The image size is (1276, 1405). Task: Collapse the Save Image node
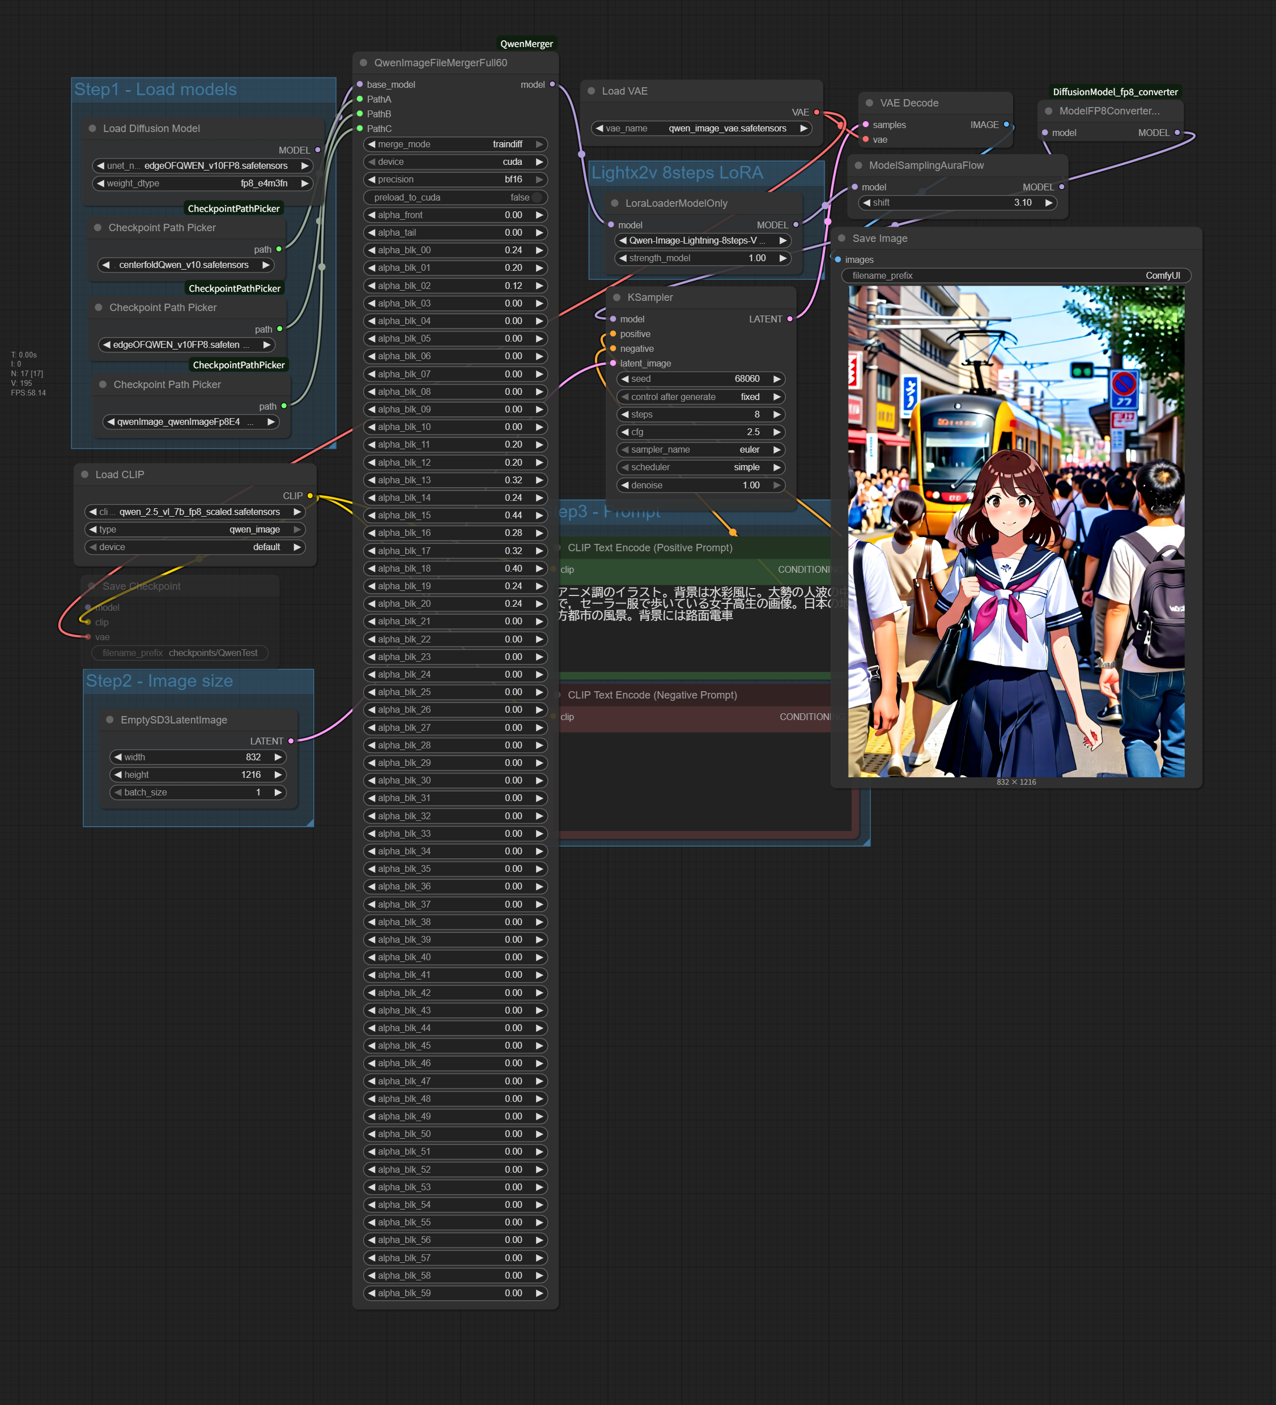[842, 239]
